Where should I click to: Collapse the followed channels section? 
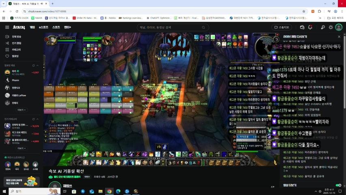pyautogui.click(x=37, y=66)
